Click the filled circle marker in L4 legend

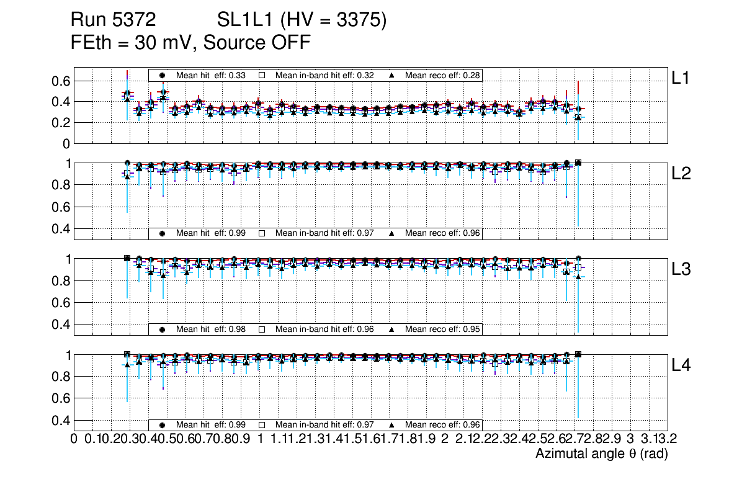pyautogui.click(x=163, y=425)
